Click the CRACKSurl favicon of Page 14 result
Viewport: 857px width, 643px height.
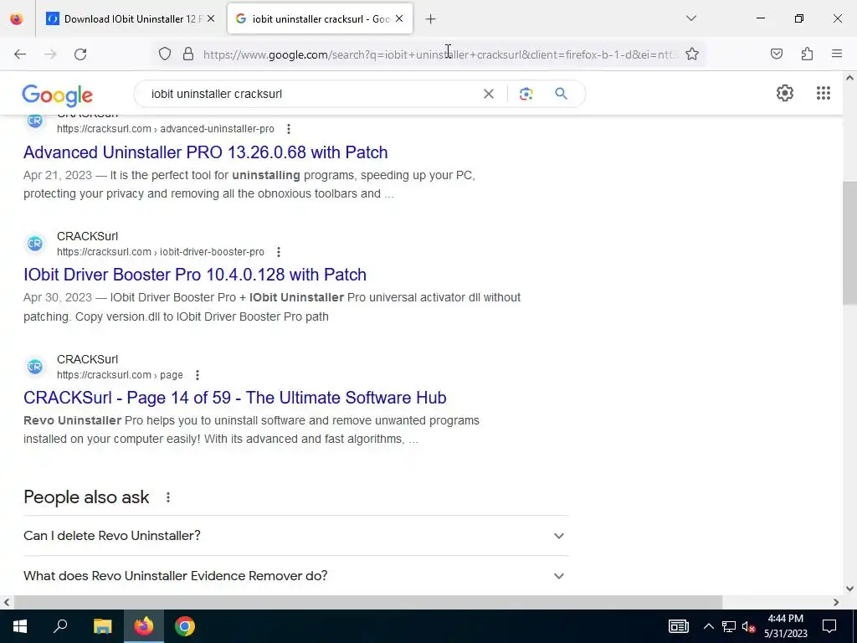(35, 367)
